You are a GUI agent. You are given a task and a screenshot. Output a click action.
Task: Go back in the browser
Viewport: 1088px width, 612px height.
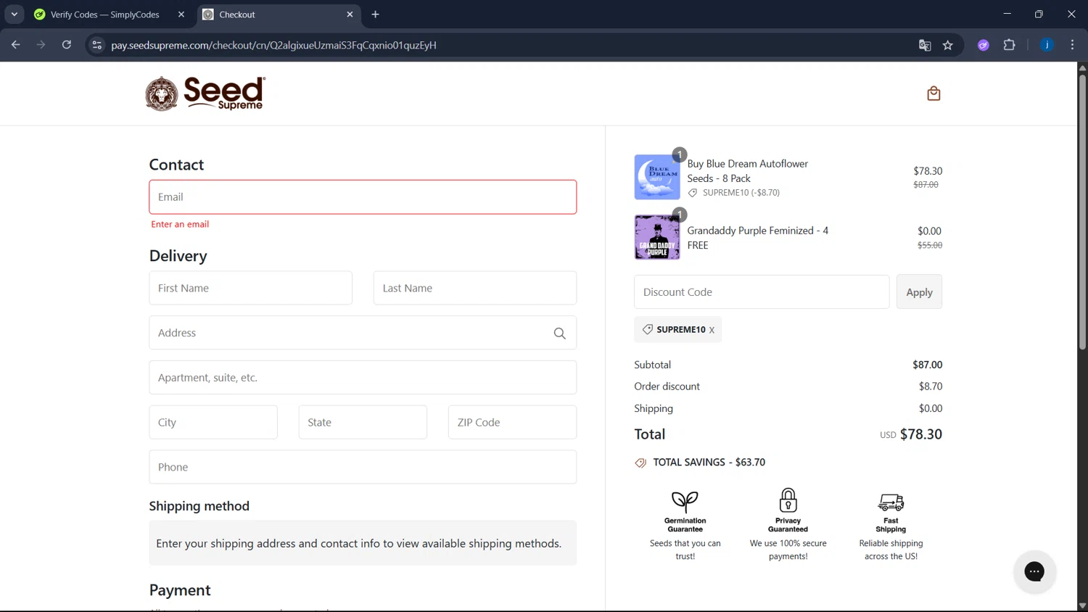(x=15, y=45)
